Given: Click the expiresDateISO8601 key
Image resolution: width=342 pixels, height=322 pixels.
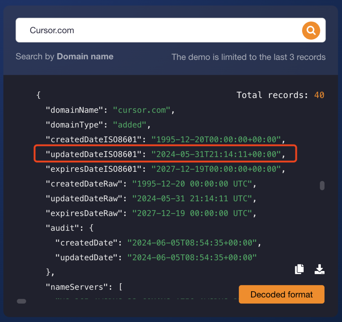Looking at the screenshot, I should click(93, 169).
